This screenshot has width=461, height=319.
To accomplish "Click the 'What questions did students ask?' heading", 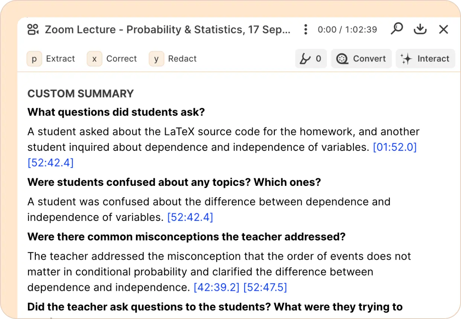I will click(x=116, y=112).
